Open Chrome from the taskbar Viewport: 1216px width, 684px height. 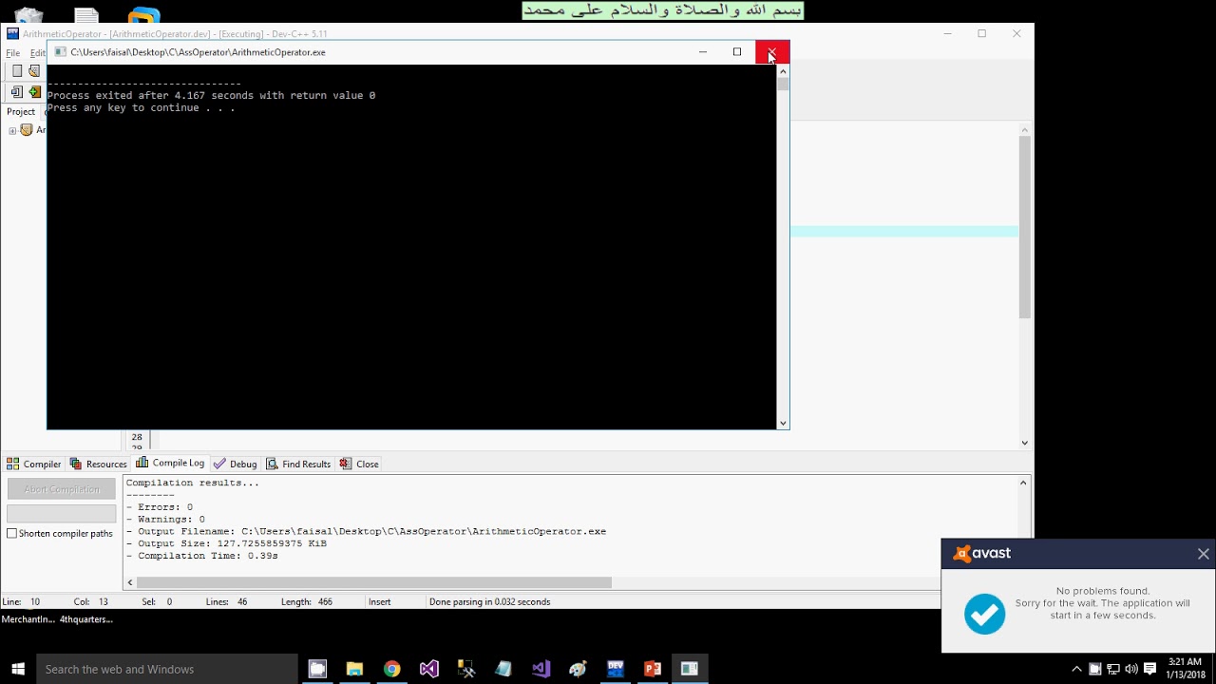pyautogui.click(x=391, y=669)
